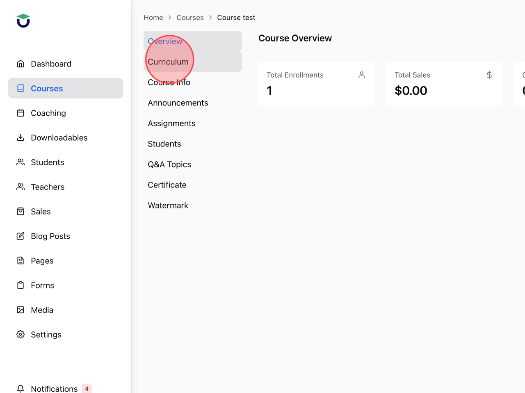Switch to the Overview tab
Screen dimensions: 525x393
[x=193, y=41]
